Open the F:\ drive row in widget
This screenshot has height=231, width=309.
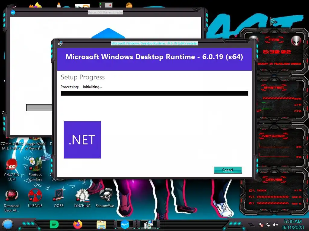(275, 197)
